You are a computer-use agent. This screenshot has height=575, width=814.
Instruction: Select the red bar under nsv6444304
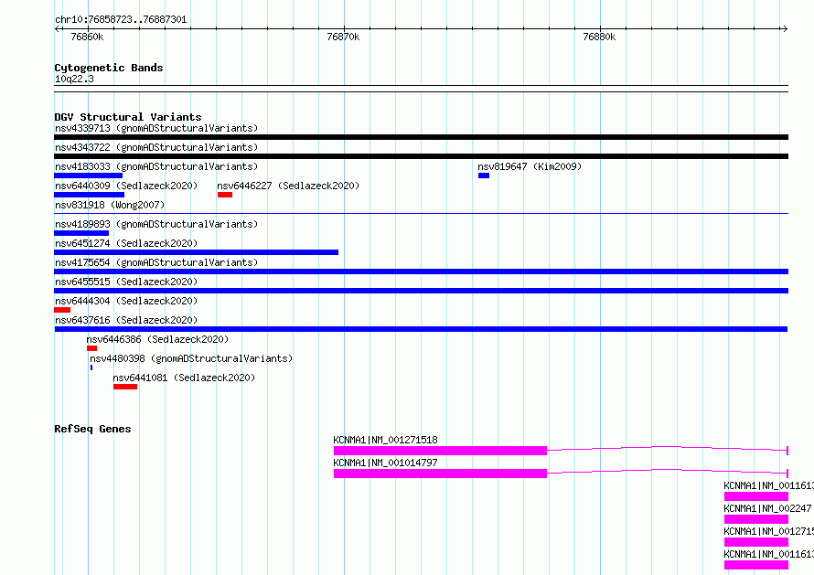pyautogui.click(x=62, y=310)
